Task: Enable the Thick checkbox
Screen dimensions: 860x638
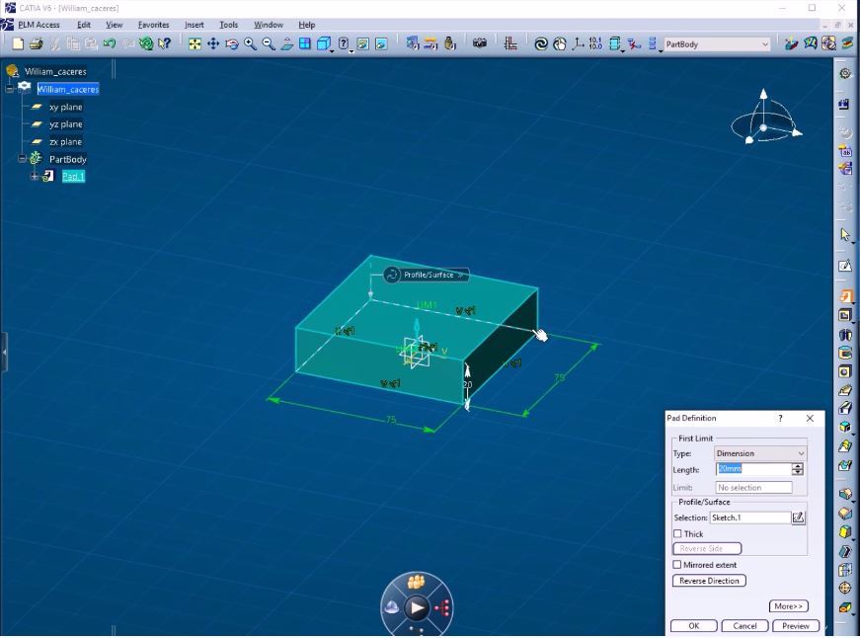Action: 677,534
